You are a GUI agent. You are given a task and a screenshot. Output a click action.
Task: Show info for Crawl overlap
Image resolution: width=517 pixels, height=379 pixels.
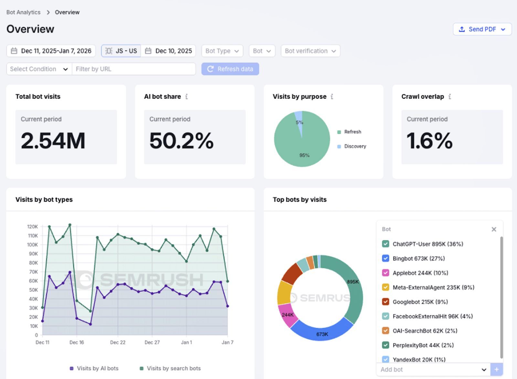point(449,96)
